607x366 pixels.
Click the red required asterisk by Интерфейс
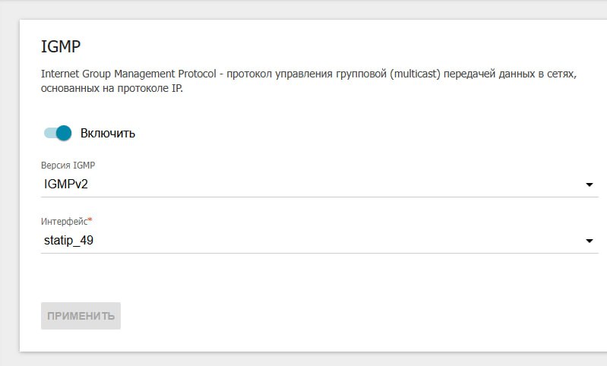[x=90, y=219]
